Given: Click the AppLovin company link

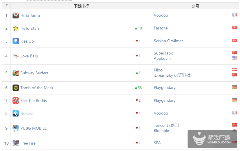Looking at the screenshot, I should click(162, 59).
